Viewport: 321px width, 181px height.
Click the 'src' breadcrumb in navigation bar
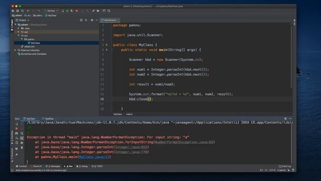coord(28,16)
